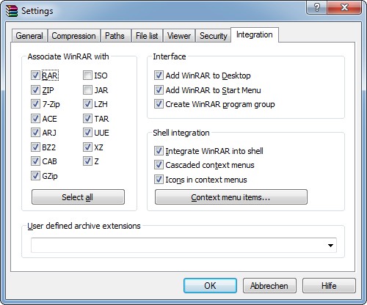Toggle the BZ2 checkbox
This screenshot has height=305, width=367.
[35, 147]
